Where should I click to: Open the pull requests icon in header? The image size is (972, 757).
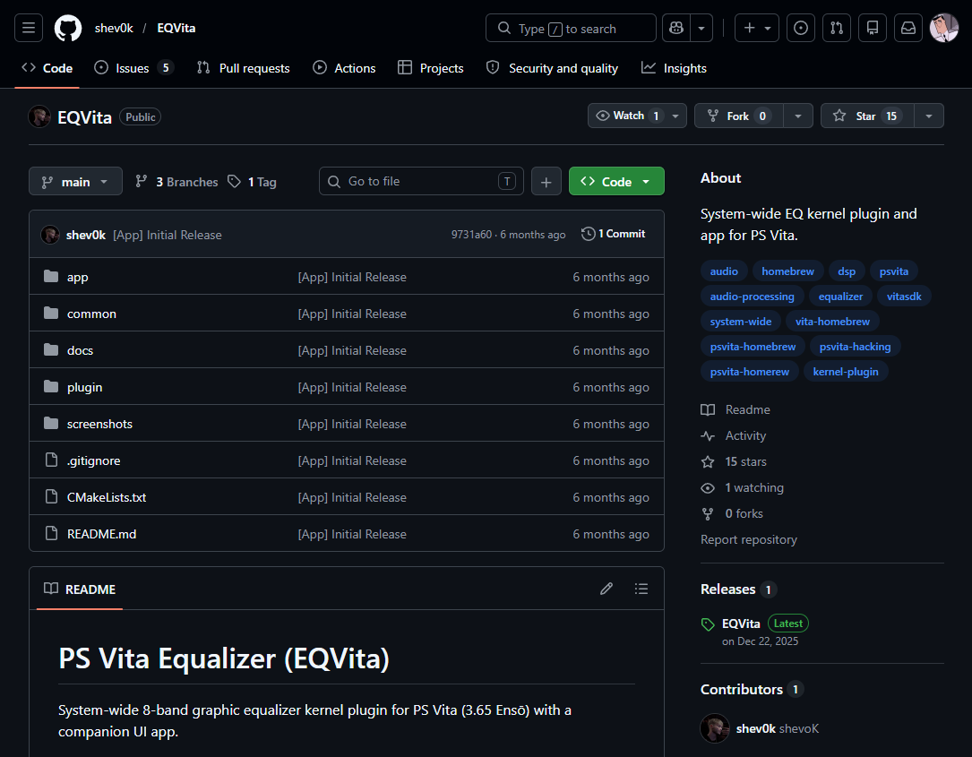(837, 28)
